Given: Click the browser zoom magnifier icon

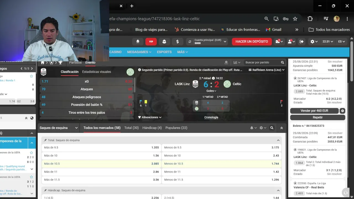Looking at the screenshot, I should (x=266, y=19).
